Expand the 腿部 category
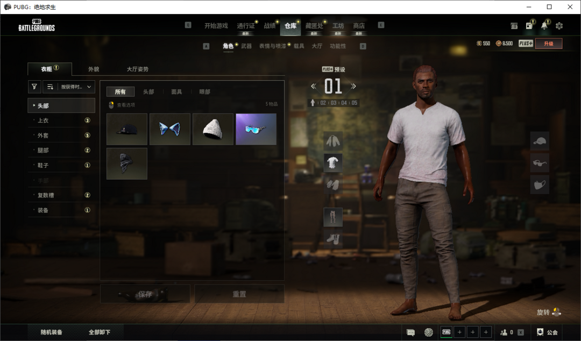This screenshot has height=341, width=581. pos(61,150)
